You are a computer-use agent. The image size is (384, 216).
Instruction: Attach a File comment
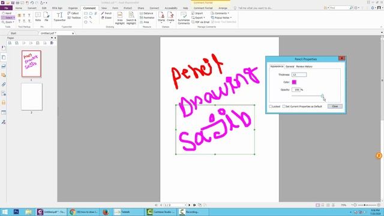[x=46, y=17]
